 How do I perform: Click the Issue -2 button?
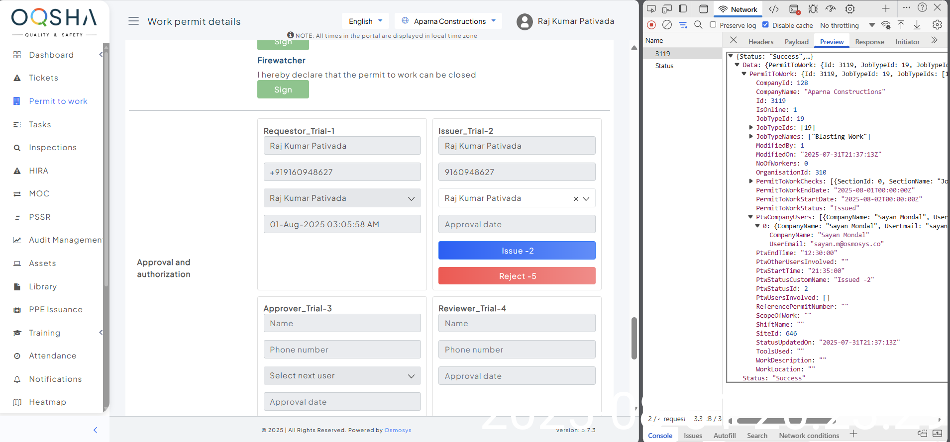517,251
